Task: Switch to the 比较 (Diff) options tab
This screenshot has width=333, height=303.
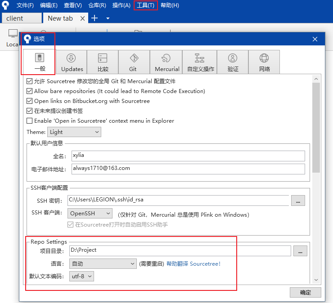Action: (103, 62)
